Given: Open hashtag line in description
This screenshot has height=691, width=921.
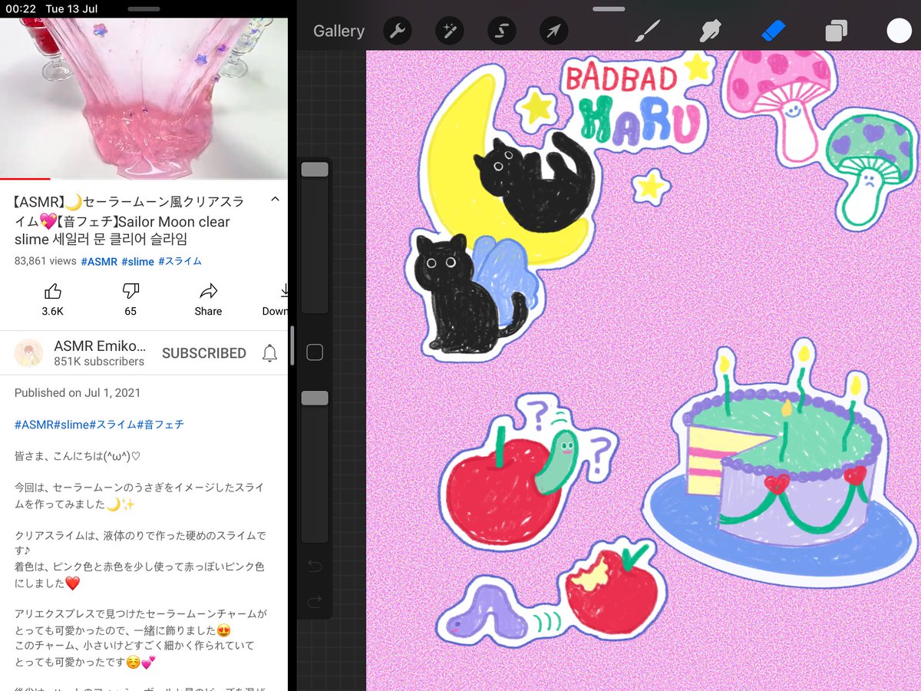Looking at the screenshot, I should point(99,424).
